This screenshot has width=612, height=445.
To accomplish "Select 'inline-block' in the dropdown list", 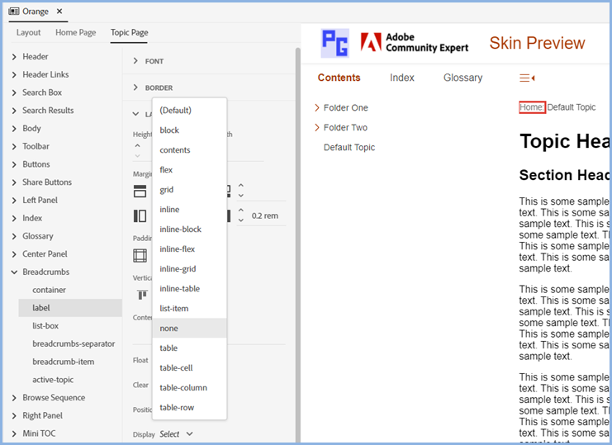I will point(180,230).
